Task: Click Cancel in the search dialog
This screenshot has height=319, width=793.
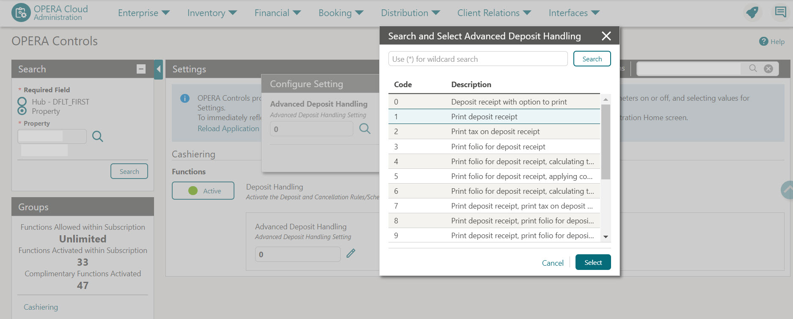Action: 553,263
